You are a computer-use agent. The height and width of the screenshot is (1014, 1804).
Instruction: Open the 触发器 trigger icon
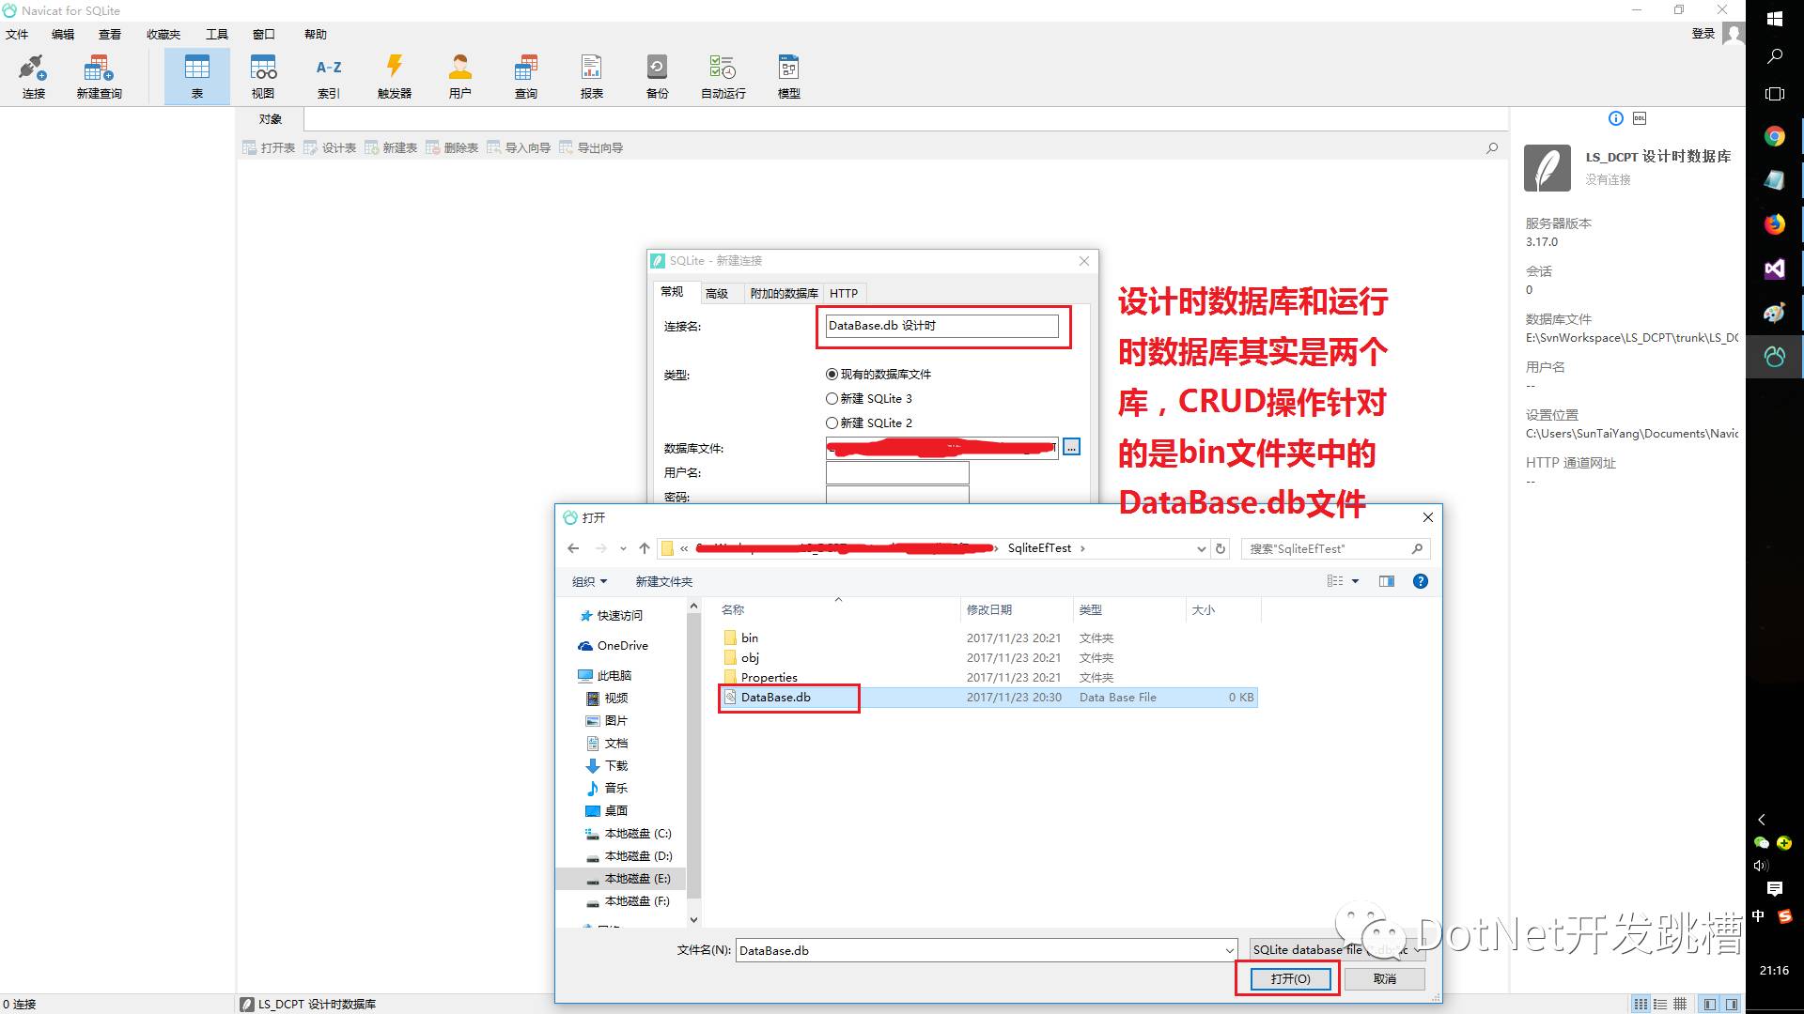pos(395,76)
